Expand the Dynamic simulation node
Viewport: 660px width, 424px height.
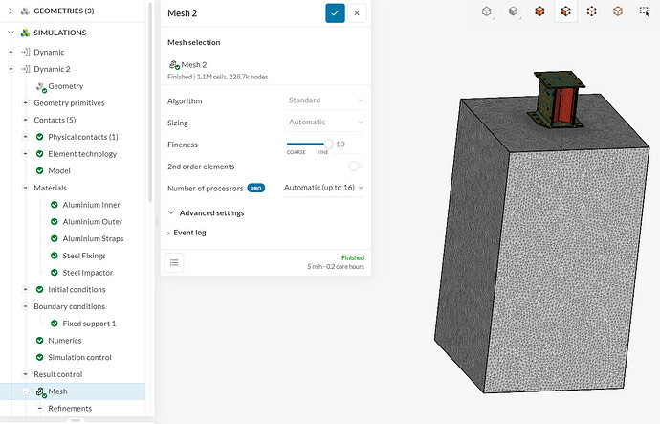pos(11,52)
